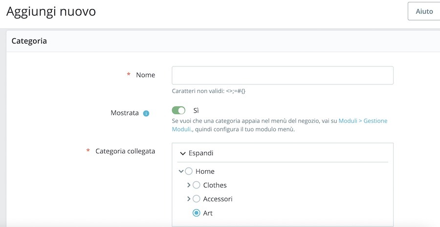Image resolution: width=440 pixels, height=227 pixels.
Task: Select the Clothes radio button
Action: coord(197,185)
